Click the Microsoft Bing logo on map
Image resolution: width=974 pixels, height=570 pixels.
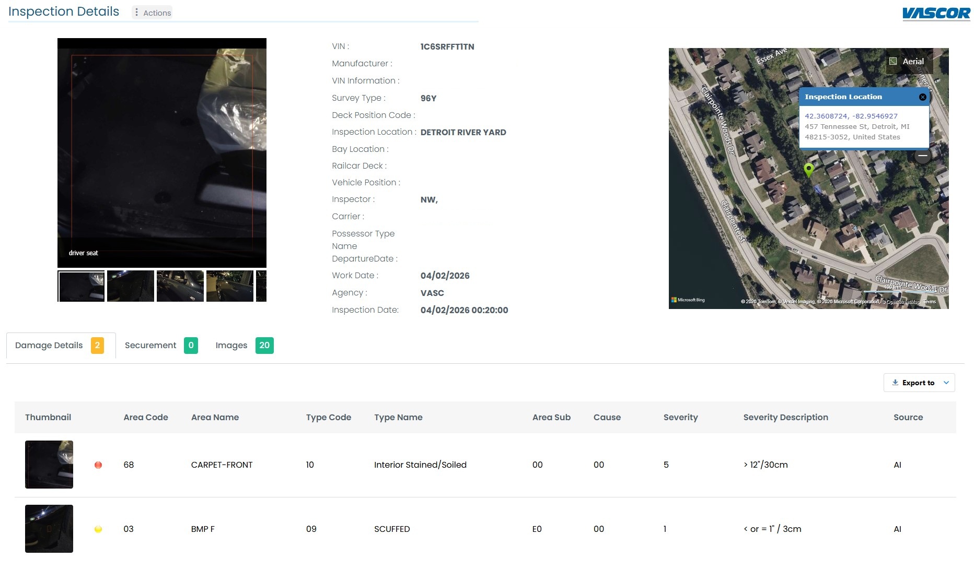688,300
